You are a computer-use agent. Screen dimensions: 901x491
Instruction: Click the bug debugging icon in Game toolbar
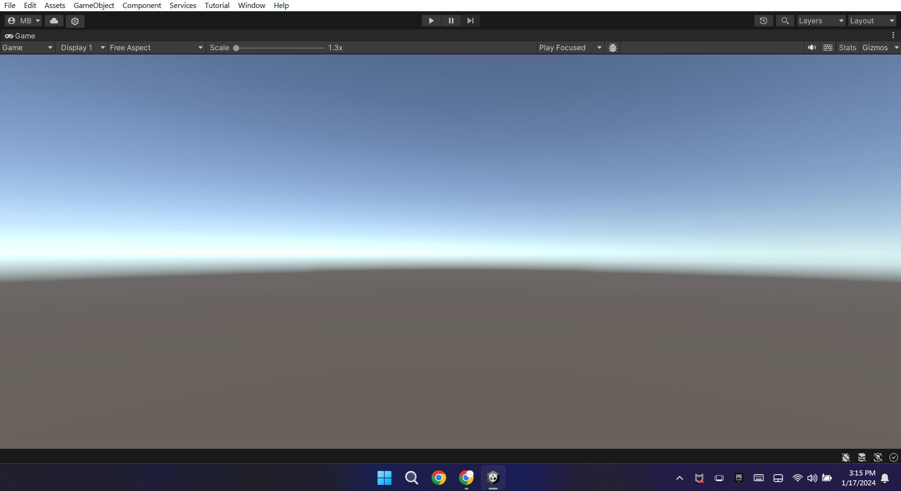pyautogui.click(x=613, y=47)
